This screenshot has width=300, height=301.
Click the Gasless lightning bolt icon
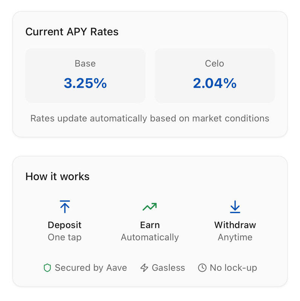tap(144, 268)
